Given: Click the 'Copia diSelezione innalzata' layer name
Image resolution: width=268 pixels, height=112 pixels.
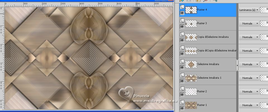Looking at the screenshot, I should point(213,37).
